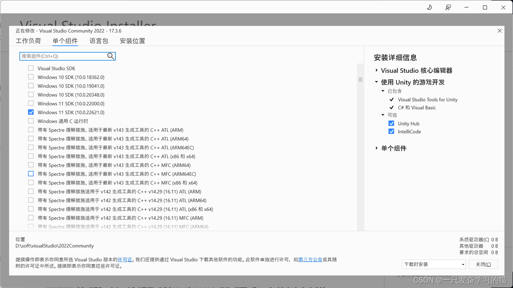Image resolution: width=513 pixels, height=288 pixels.
Task: Check v143 C++ MFC (ARM64) Spectre checkbox
Action: pyautogui.click(x=31, y=165)
